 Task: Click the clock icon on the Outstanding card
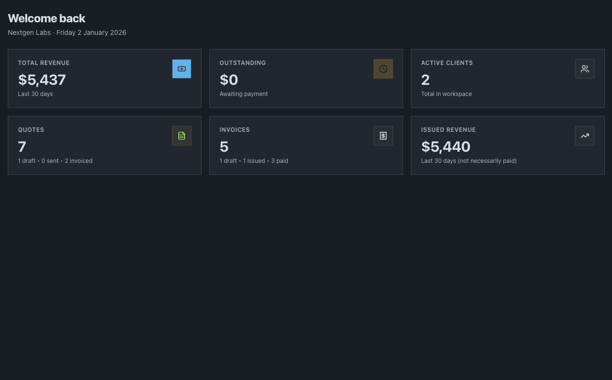pyautogui.click(x=383, y=69)
